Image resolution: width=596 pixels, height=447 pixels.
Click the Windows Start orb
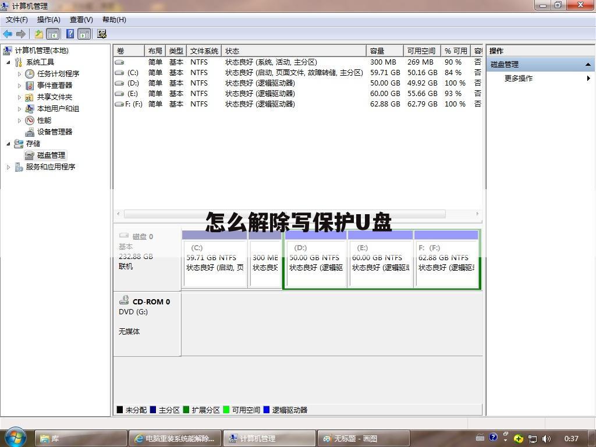click(x=15, y=438)
